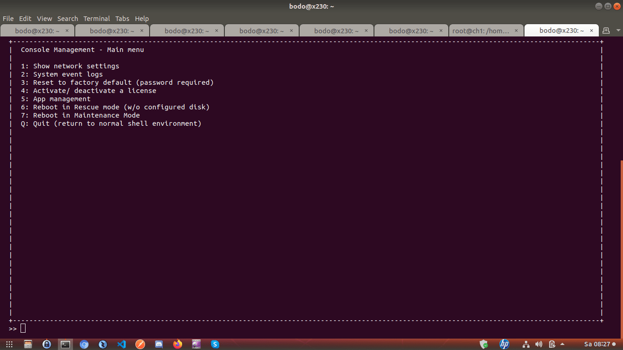
Task: Open the wired network tray icon
Action: pos(526,344)
